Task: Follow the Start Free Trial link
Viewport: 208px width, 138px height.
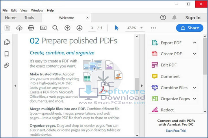Action: (176, 131)
